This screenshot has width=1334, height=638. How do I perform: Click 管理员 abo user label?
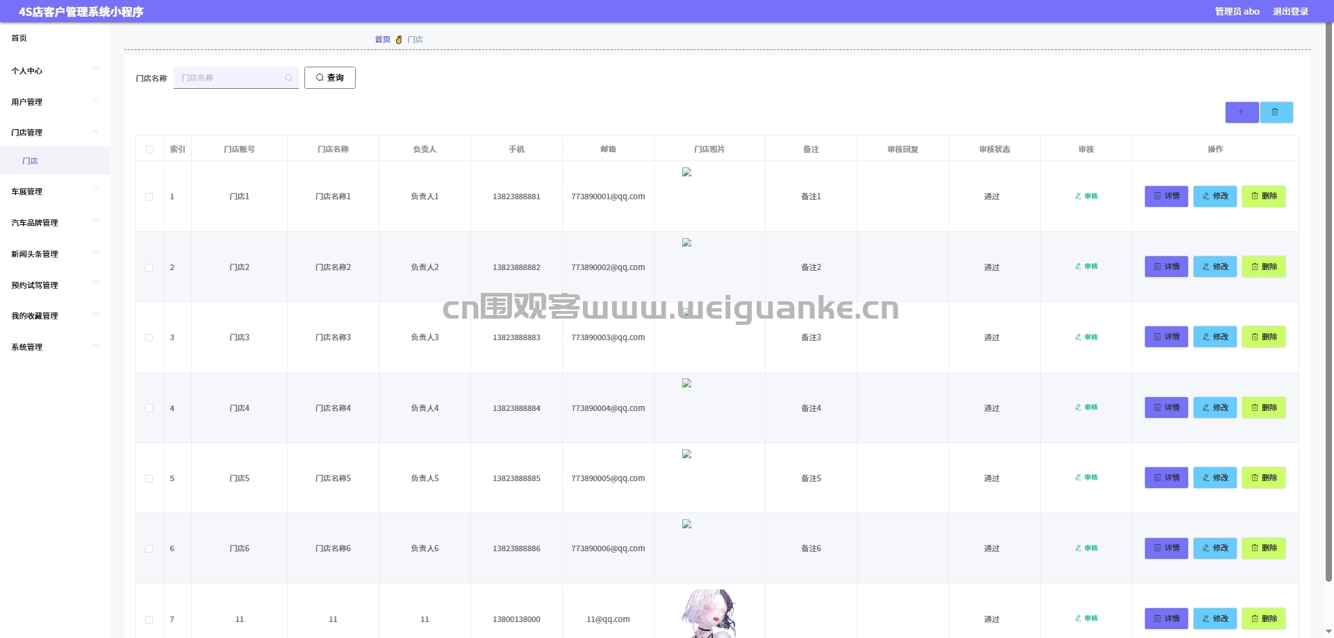pyautogui.click(x=1237, y=12)
